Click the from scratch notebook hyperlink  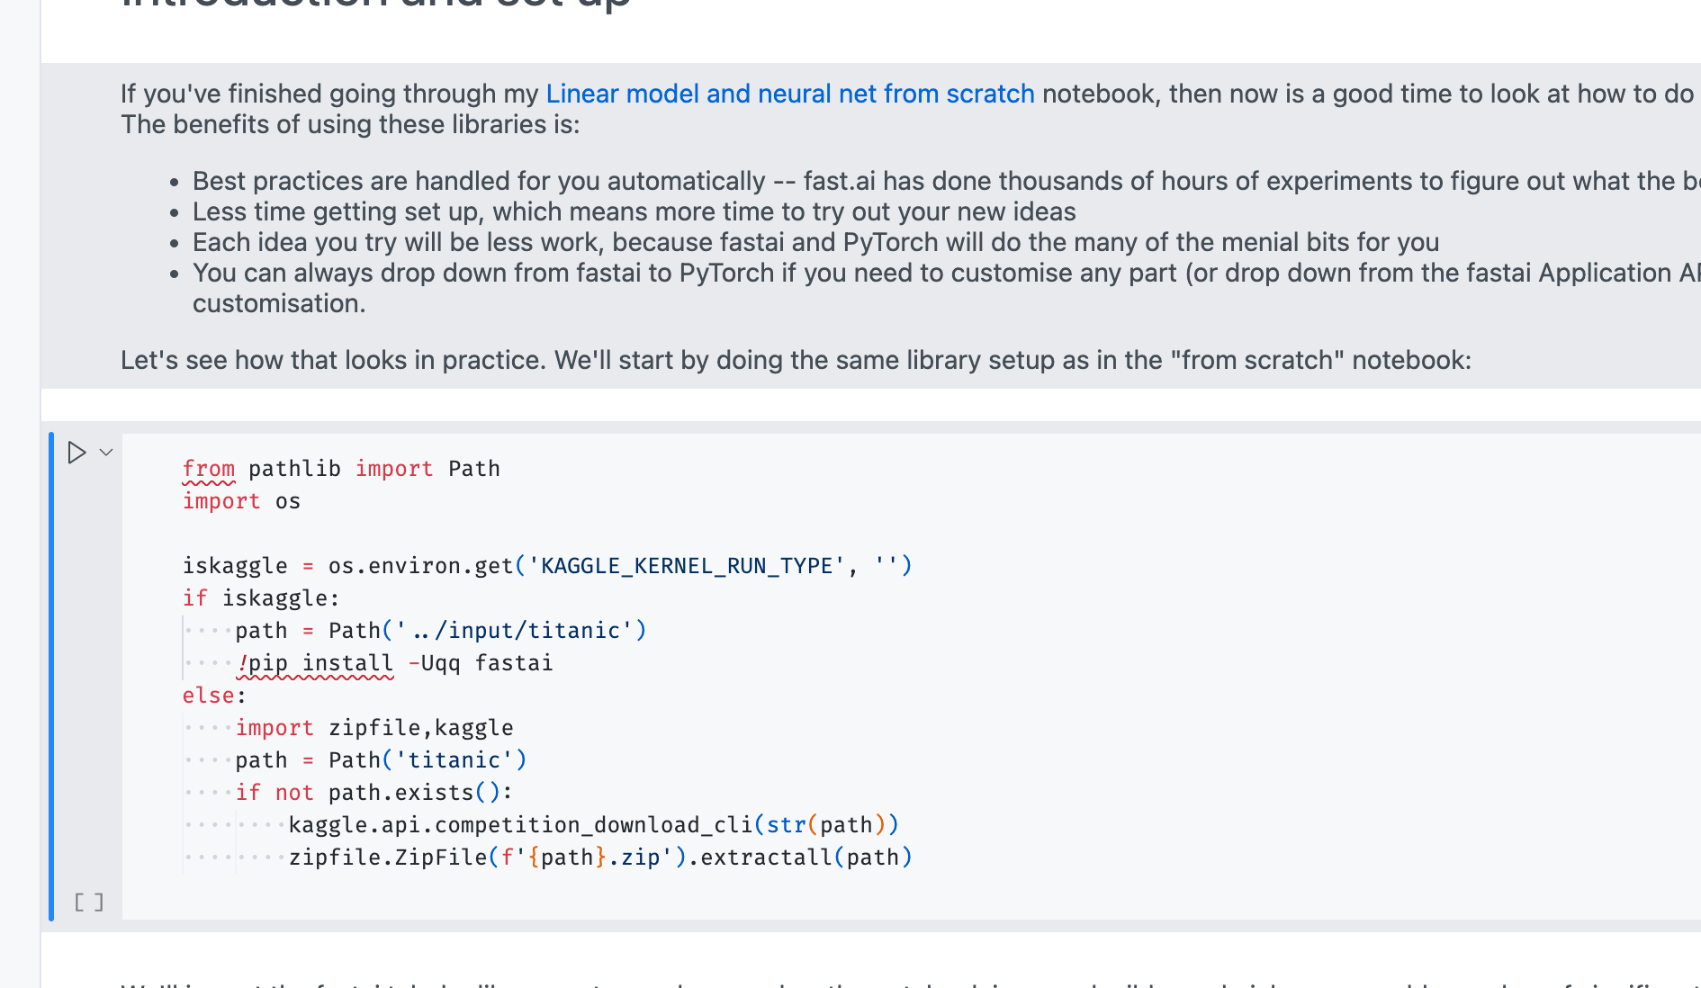(x=788, y=93)
